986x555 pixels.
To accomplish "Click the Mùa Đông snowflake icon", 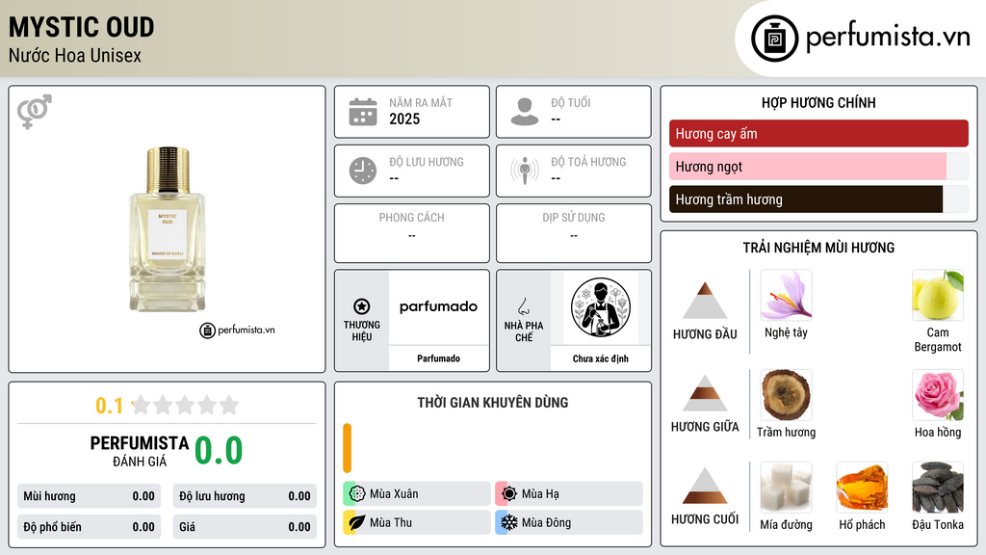I will pos(509,522).
